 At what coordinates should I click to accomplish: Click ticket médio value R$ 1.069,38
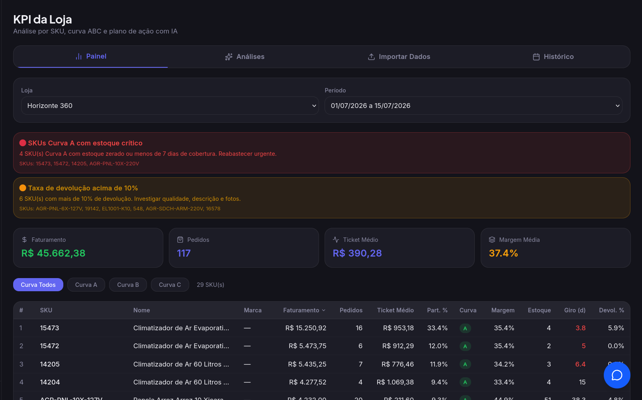(x=395, y=382)
